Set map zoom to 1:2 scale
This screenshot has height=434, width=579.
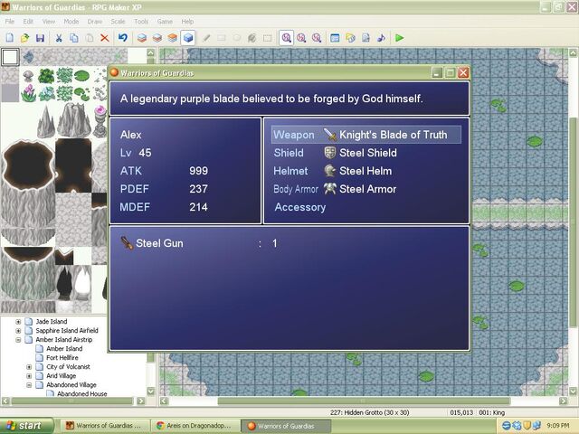click(x=301, y=38)
